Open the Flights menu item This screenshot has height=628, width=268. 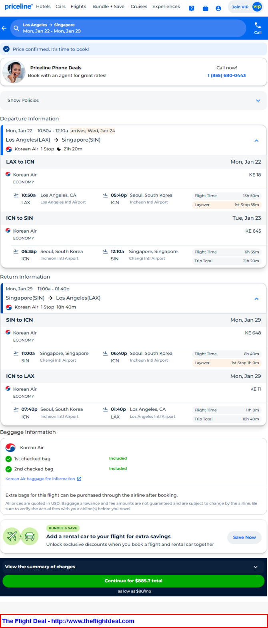pyautogui.click(x=78, y=6)
